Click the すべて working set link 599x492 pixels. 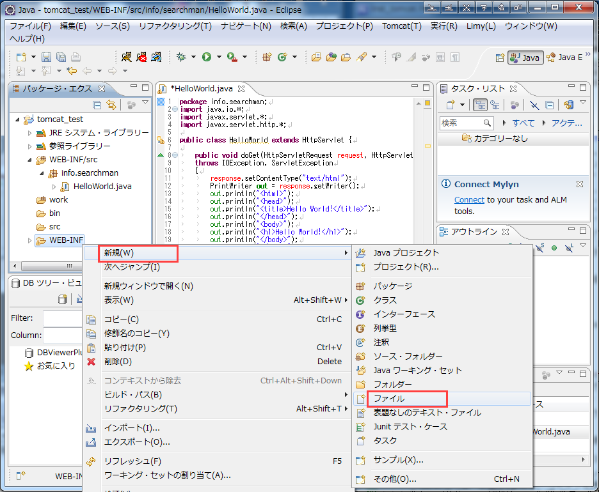tap(523, 123)
